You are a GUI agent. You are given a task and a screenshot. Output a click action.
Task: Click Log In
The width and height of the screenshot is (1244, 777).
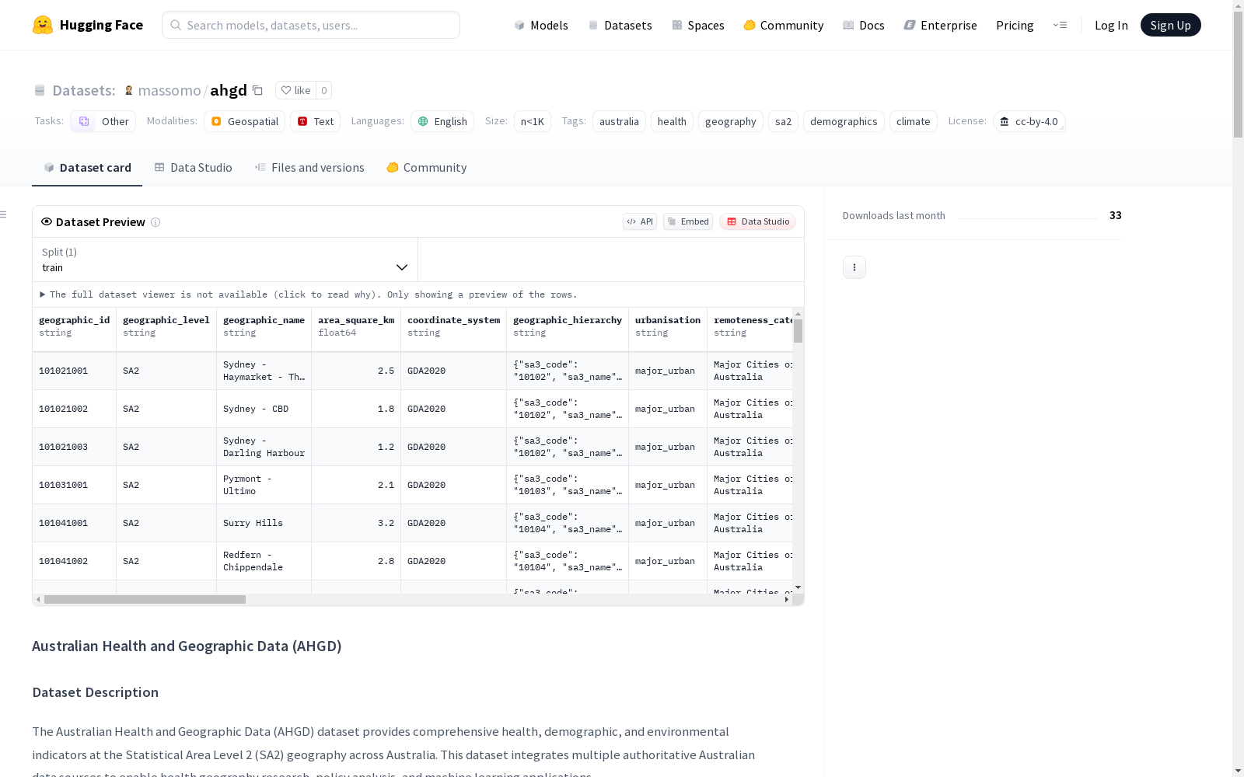click(x=1111, y=25)
